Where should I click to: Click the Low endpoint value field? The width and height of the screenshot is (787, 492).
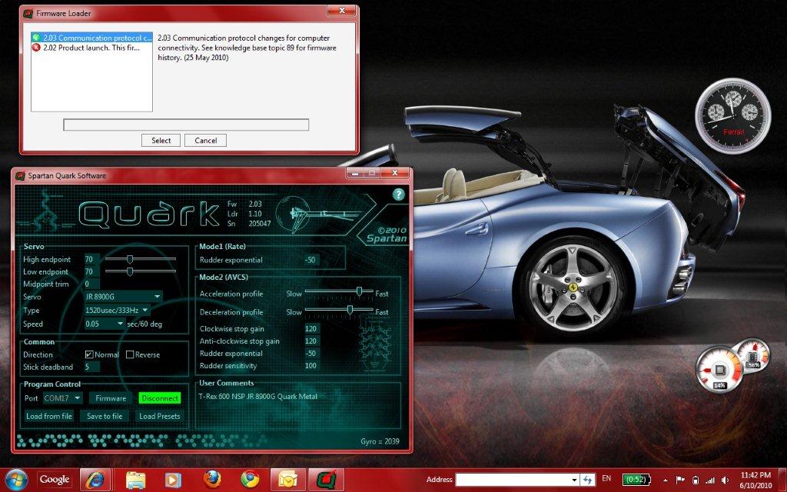click(92, 271)
